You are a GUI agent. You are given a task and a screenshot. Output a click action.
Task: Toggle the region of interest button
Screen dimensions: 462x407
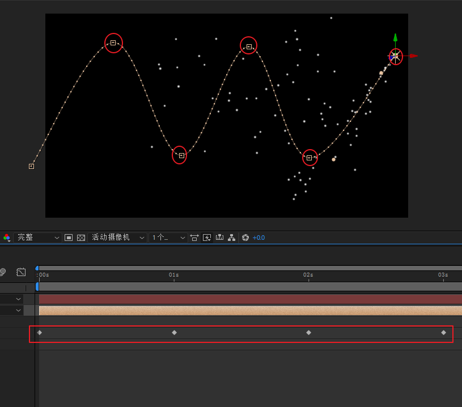pos(69,238)
